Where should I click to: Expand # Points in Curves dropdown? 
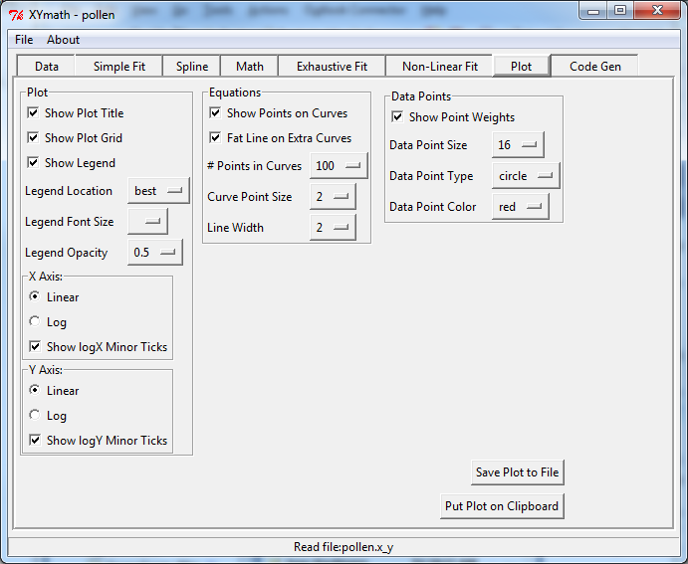click(x=339, y=166)
